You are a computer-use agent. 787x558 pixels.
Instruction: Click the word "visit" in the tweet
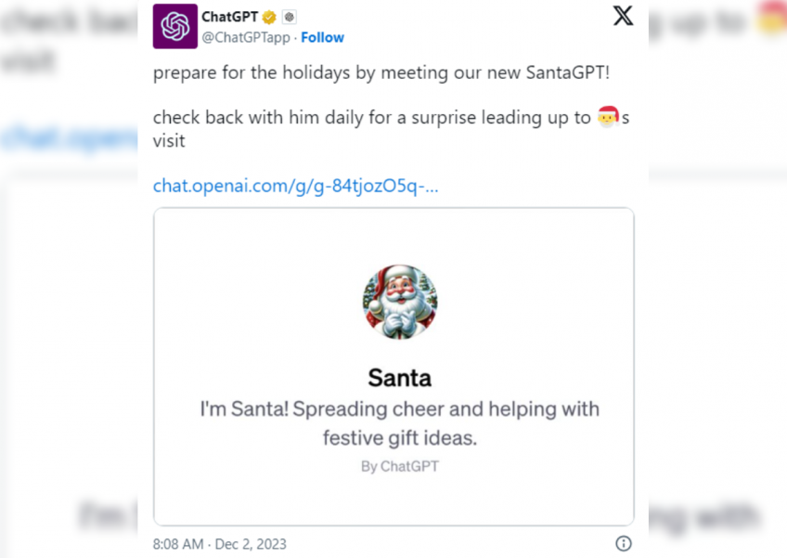coord(169,141)
